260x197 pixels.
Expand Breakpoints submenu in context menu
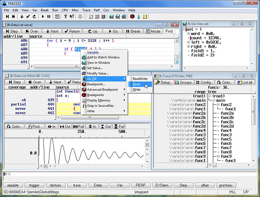pyautogui.click(x=104, y=95)
